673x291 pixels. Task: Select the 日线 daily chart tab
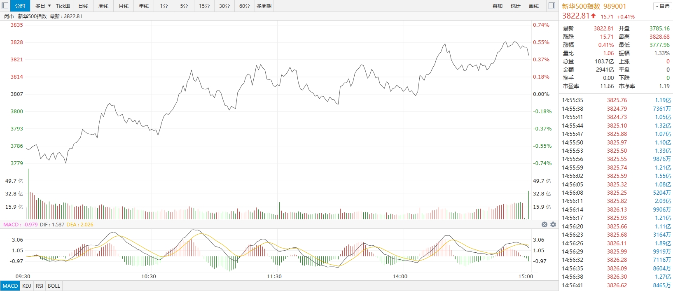tap(83, 6)
